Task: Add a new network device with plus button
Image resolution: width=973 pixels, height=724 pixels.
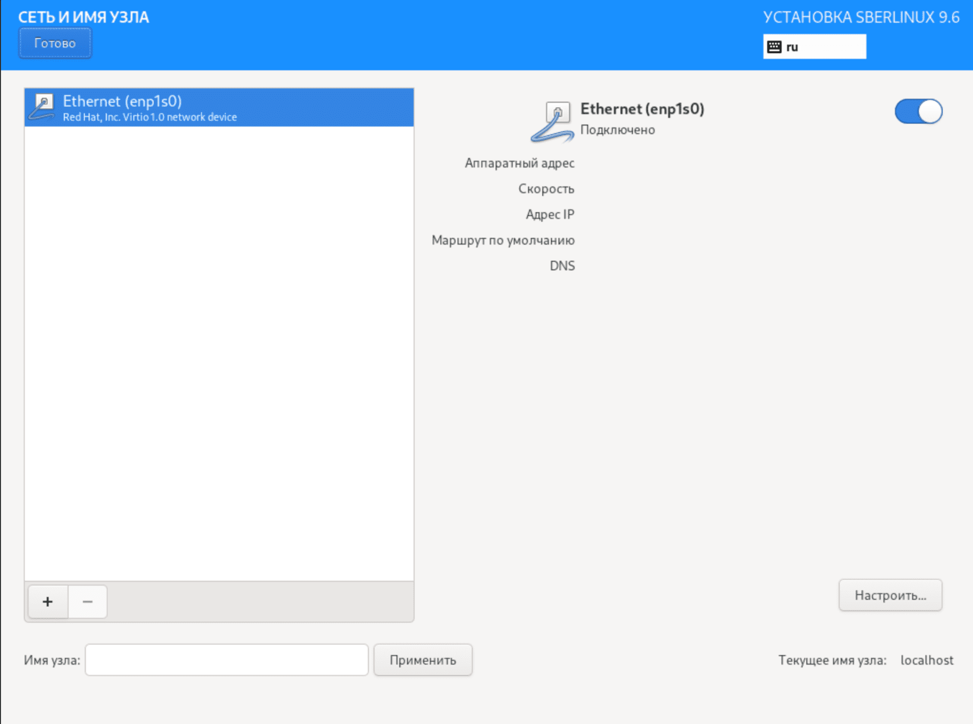Action: [48, 601]
